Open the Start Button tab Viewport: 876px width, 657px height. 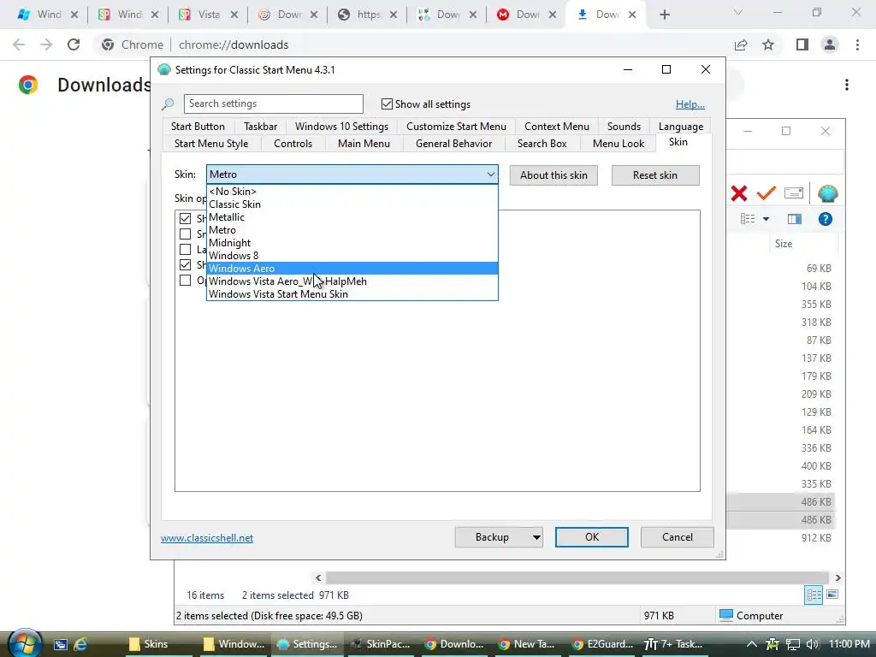(x=198, y=127)
